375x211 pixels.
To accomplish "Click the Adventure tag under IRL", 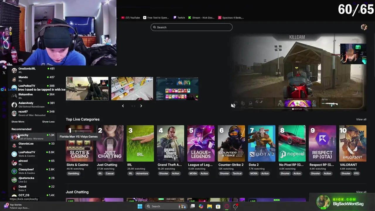I will point(142,173).
